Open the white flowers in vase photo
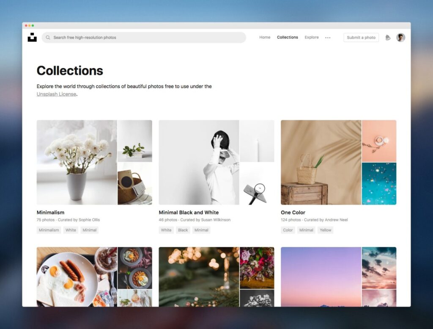 click(77, 162)
